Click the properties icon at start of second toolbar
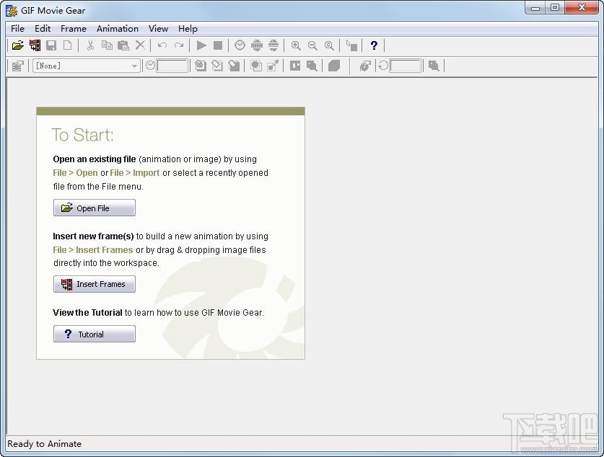This screenshot has width=604, height=457. 18,66
